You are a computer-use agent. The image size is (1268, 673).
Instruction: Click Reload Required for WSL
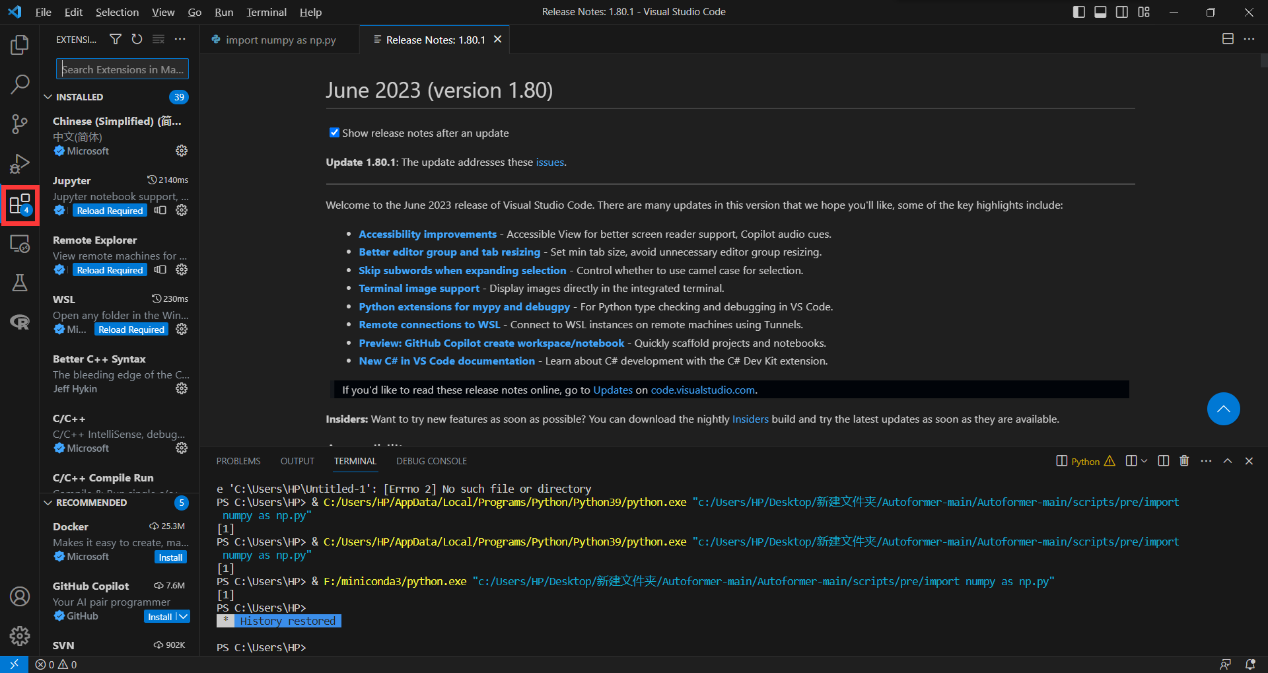[x=131, y=330]
